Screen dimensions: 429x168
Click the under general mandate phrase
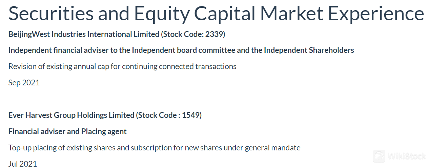point(267,148)
